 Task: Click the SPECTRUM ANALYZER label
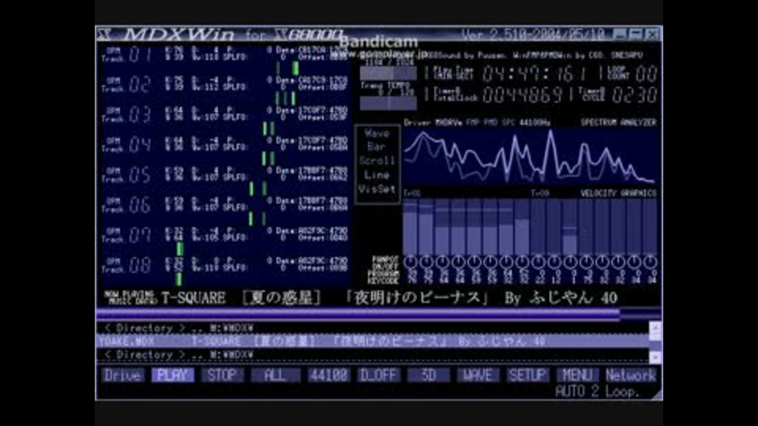pyautogui.click(x=618, y=123)
